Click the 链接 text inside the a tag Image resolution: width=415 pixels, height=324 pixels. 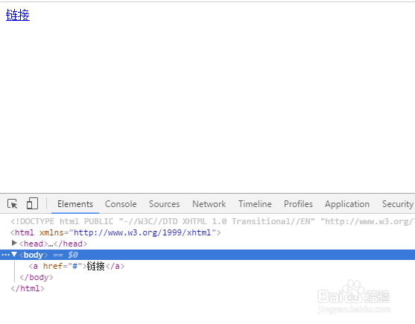point(96,266)
